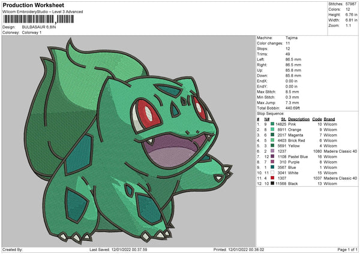Click the Trims value "49"

pyautogui.click(x=287, y=54)
